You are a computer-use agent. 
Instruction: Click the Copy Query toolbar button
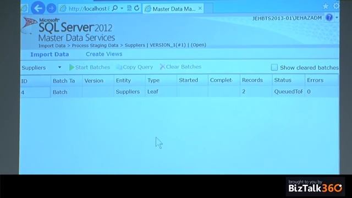pyautogui.click(x=135, y=67)
